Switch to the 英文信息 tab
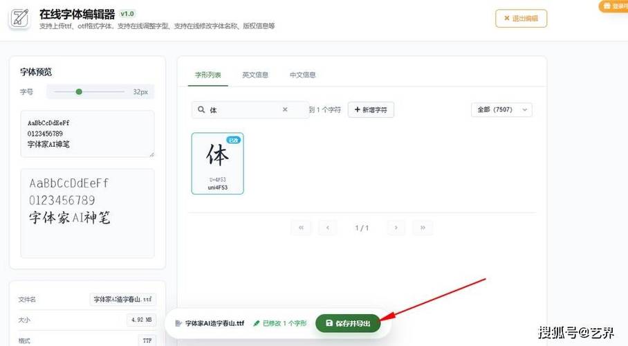The height and width of the screenshot is (346, 628). (x=255, y=75)
